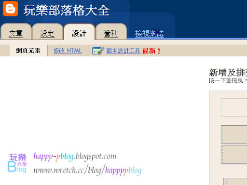Select the 網頁元素 sub-tab
The width and height of the screenshot is (247, 185).
click(28, 51)
